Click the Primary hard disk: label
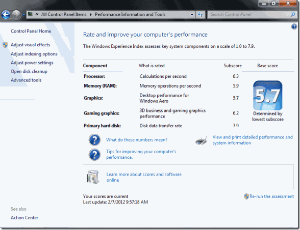 102,126
